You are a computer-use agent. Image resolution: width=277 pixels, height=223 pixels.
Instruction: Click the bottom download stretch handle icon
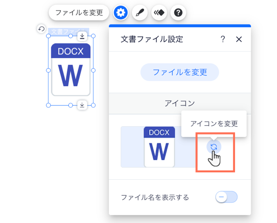[x=82, y=105]
